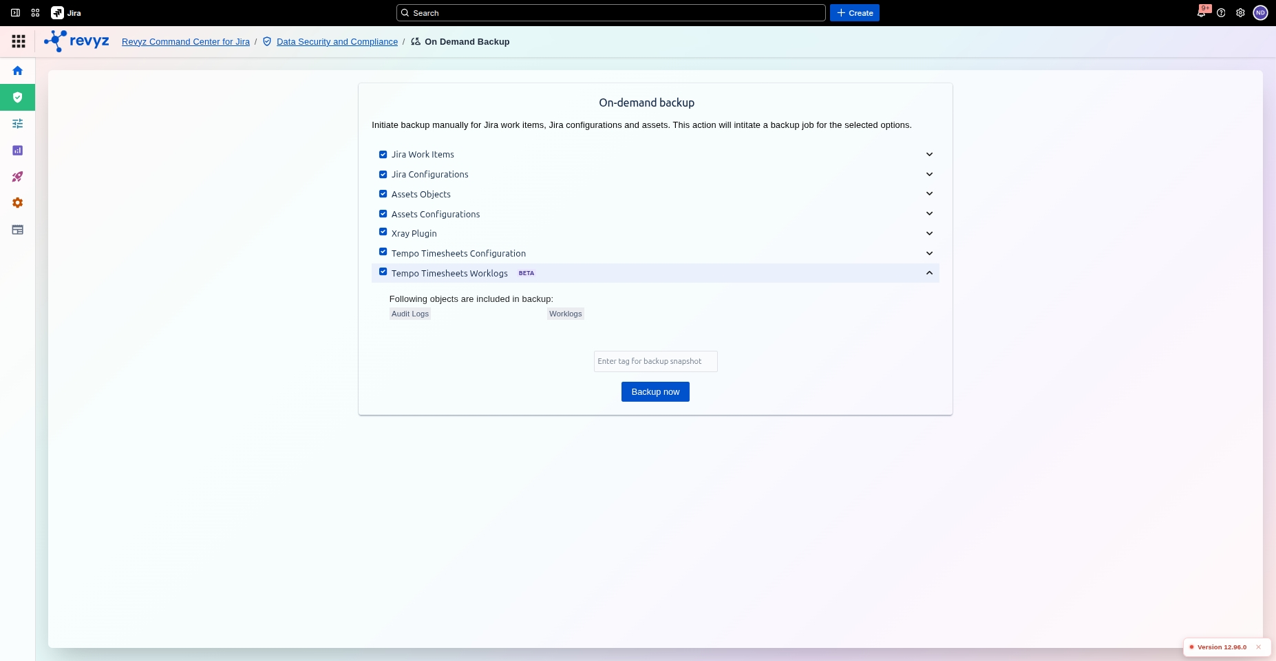This screenshot has width=1276, height=661.
Task: Click the On-demand backup heading
Action: [x=647, y=102]
